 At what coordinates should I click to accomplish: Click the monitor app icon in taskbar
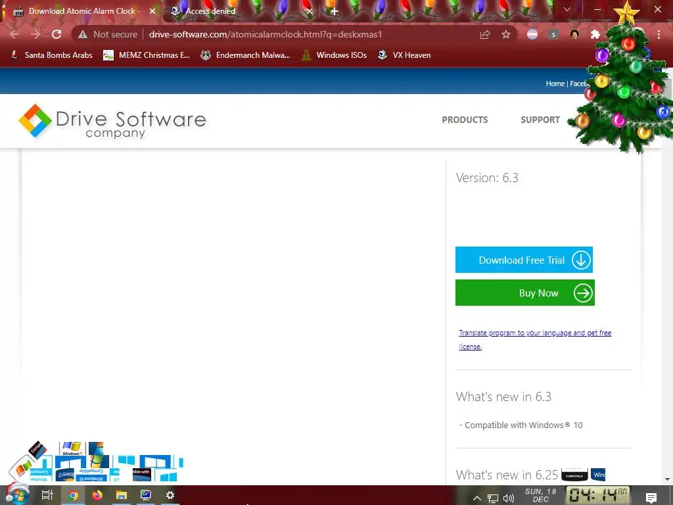(x=146, y=495)
